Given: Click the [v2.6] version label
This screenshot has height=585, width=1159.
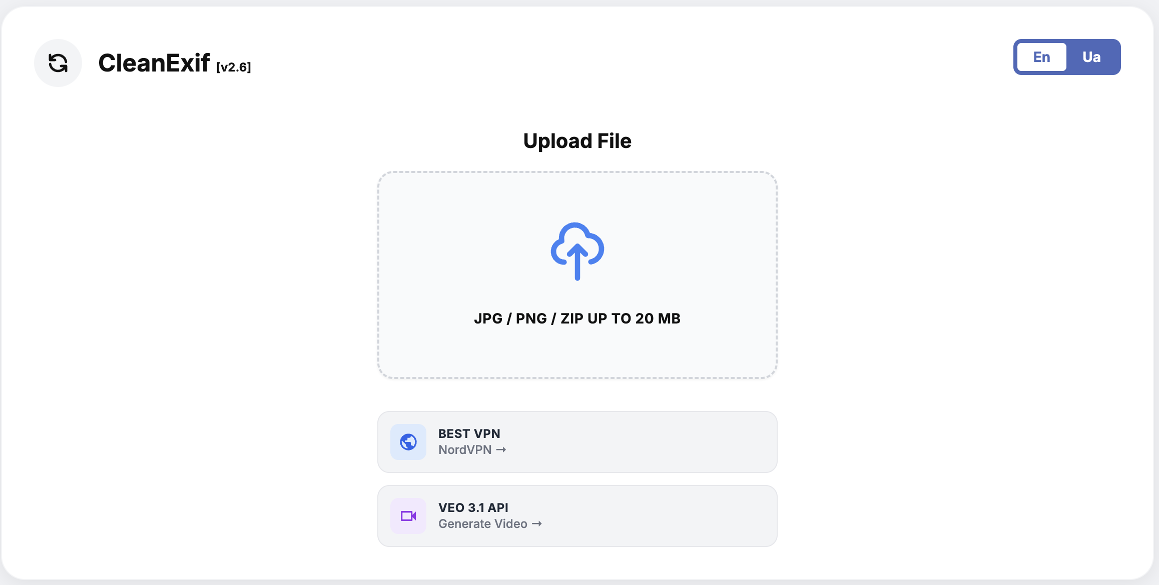Looking at the screenshot, I should point(234,67).
